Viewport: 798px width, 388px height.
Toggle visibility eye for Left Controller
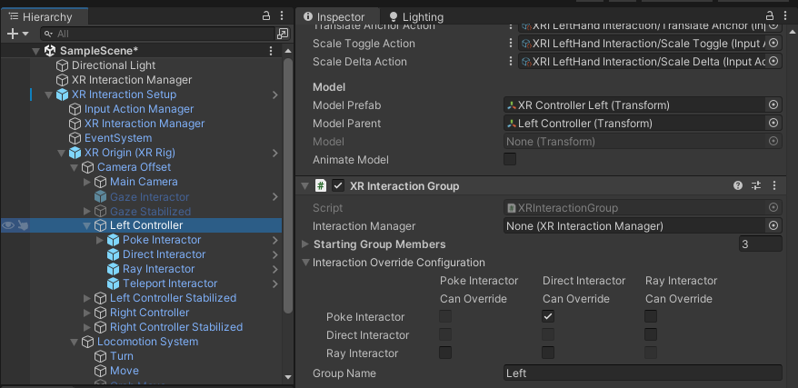(8, 225)
